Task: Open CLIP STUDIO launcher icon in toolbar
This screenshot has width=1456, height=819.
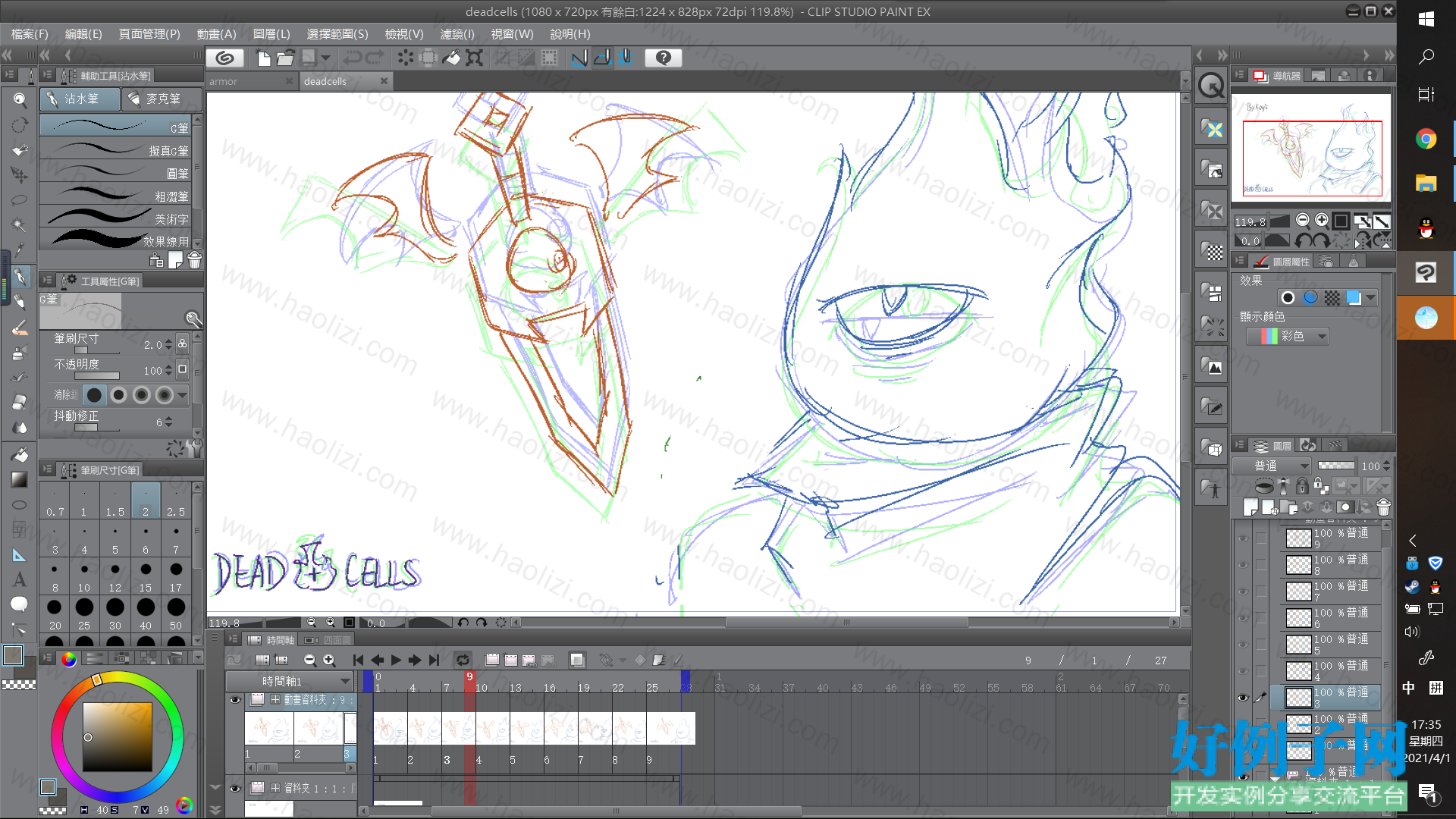Action: 224,58
